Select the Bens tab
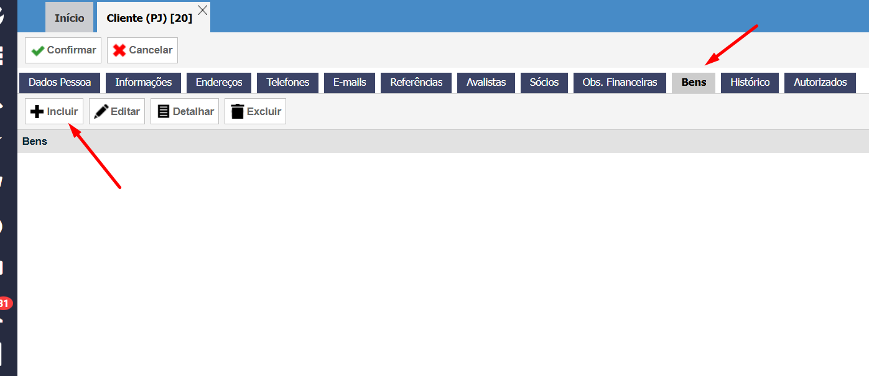 (694, 83)
